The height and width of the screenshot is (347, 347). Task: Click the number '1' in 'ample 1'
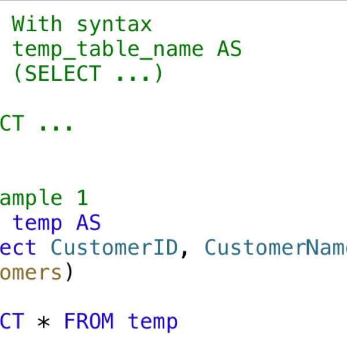coord(82,197)
